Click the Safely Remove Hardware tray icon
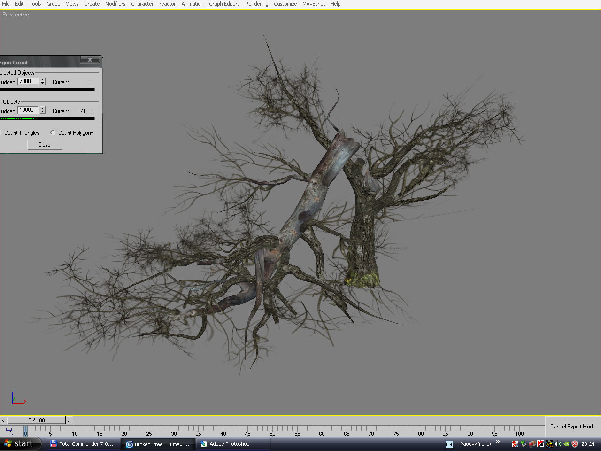This screenshot has height=451, width=601. (523, 444)
